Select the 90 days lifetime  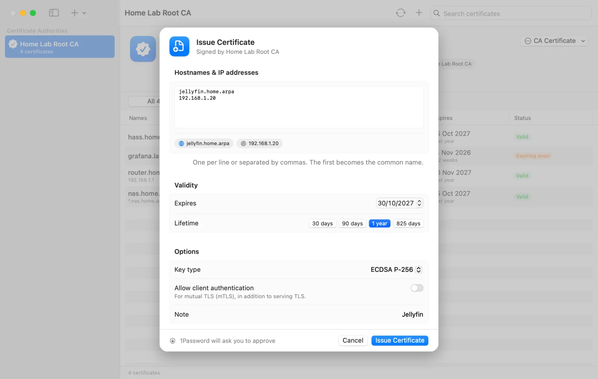coord(352,224)
